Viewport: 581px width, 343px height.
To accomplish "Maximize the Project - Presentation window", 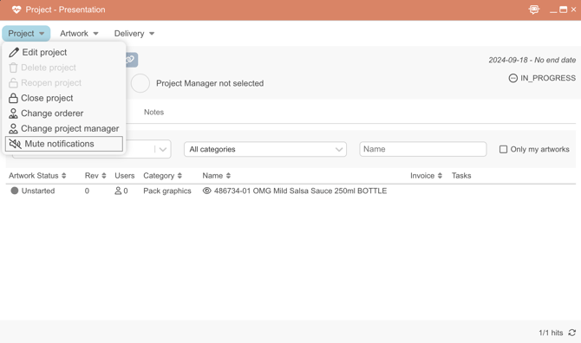I will [x=563, y=10].
